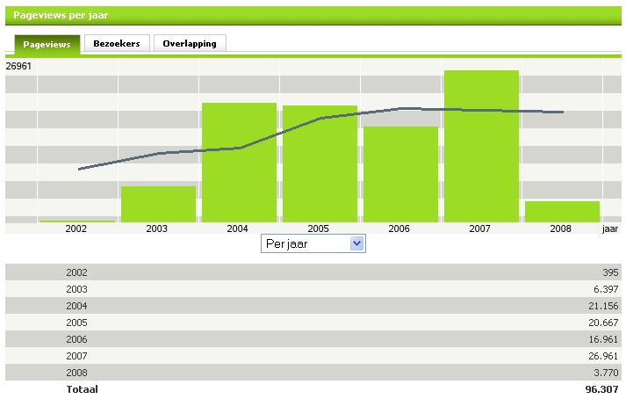
Task: Switch to the Pageviews tab
Action: click(x=47, y=44)
